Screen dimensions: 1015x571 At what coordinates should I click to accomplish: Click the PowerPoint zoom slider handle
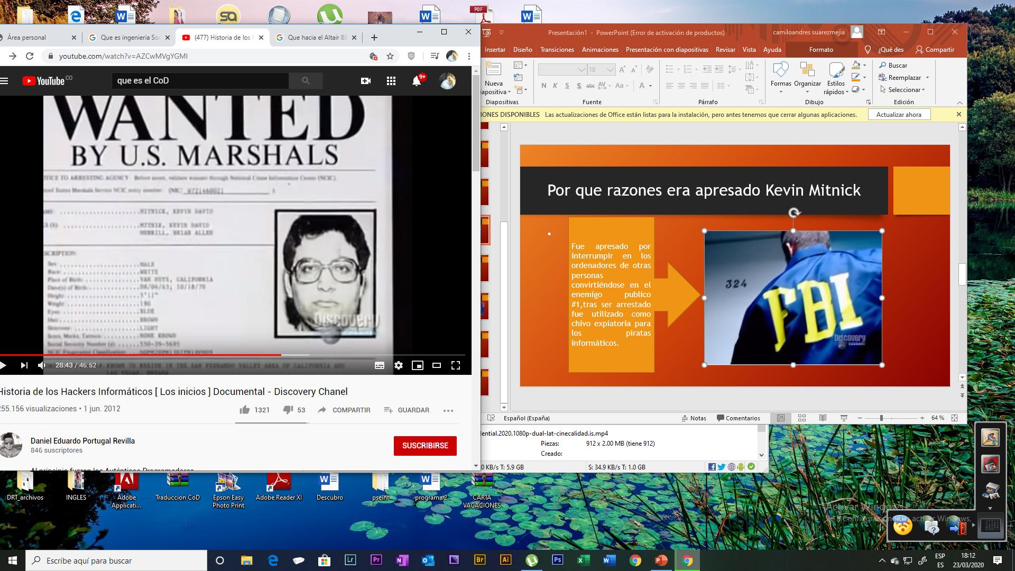click(x=881, y=418)
